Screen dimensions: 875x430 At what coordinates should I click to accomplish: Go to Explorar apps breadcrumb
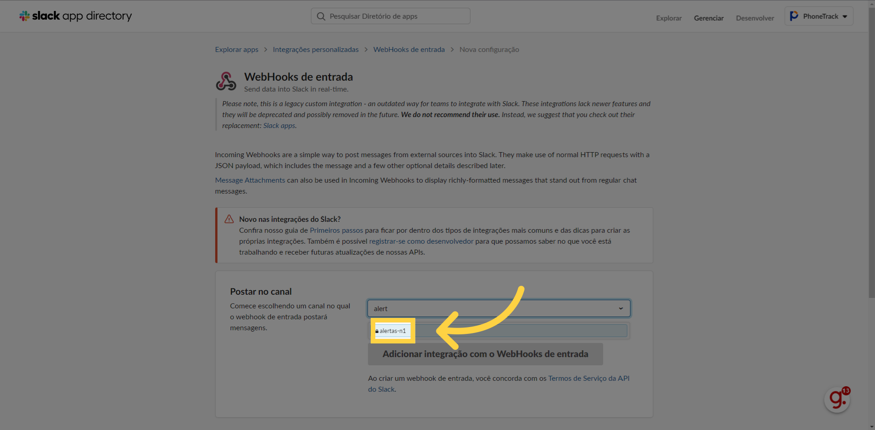tap(237, 49)
